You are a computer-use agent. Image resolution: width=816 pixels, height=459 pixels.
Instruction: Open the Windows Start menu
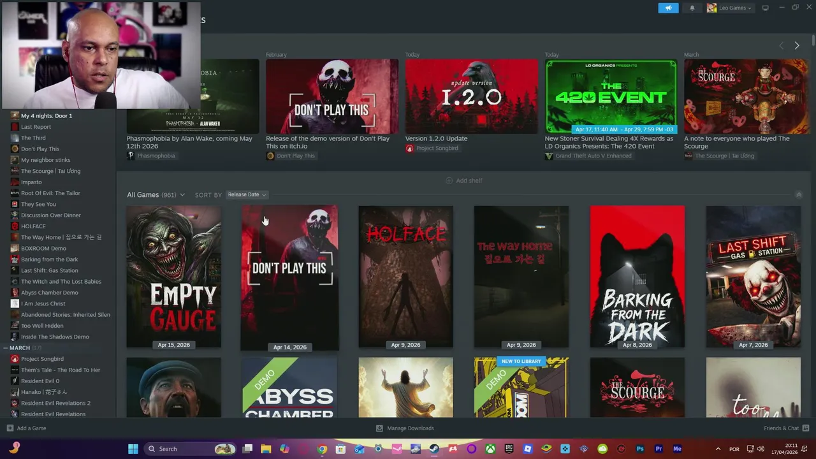click(x=133, y=449)
